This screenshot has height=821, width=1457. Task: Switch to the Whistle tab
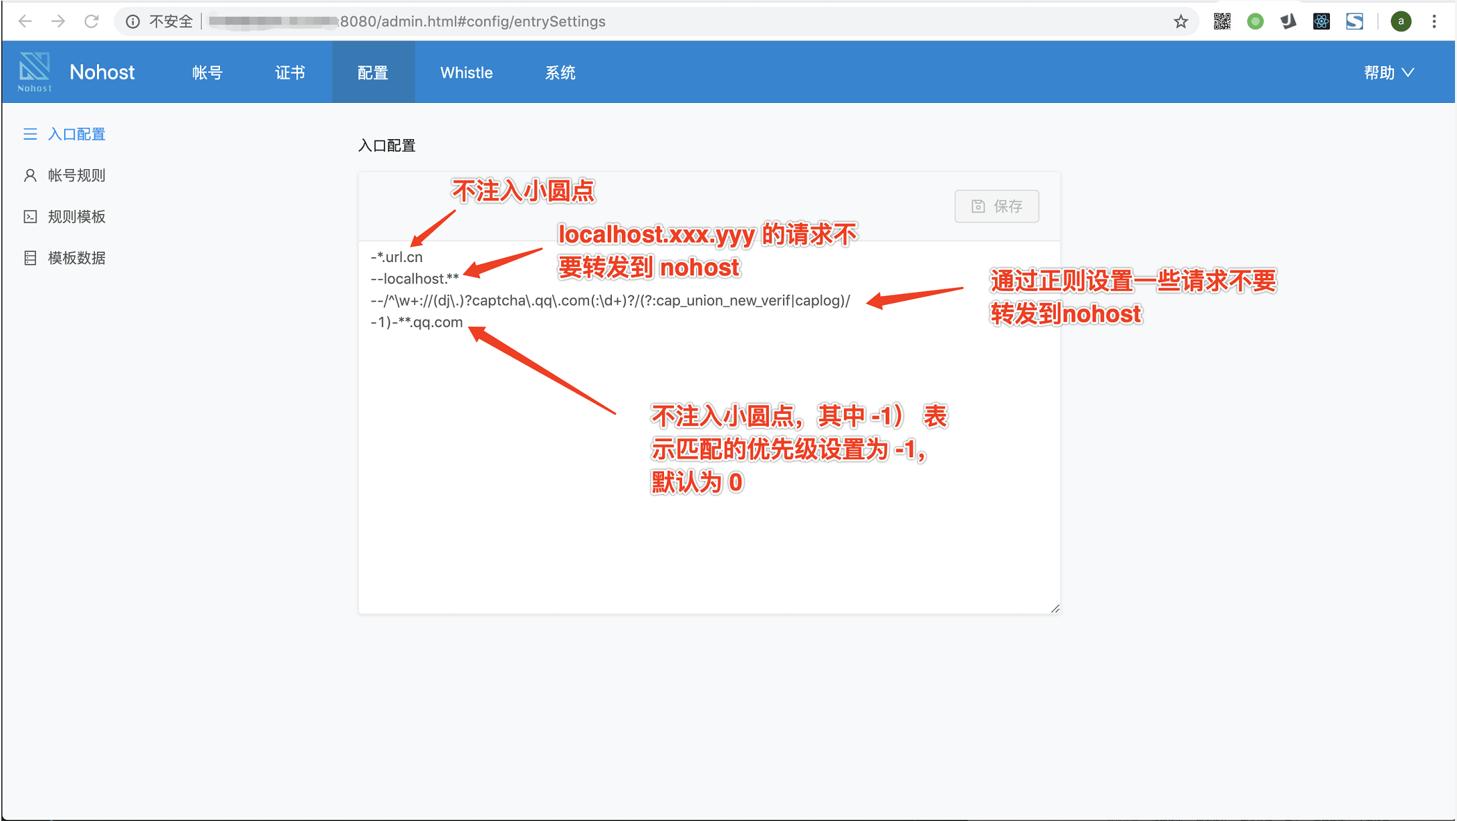tap(467, 72)
